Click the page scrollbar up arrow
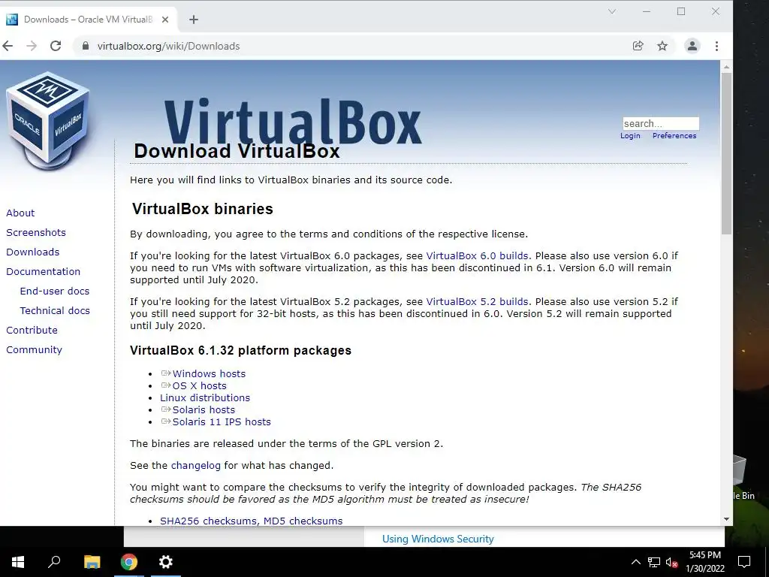The width and height of the screenshot is (769, 577). (x=726, y=67)
